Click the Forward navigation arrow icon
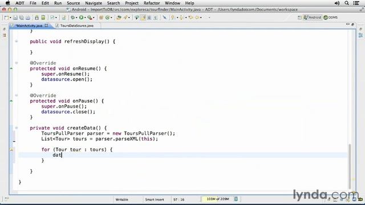This screenshot has width=365, height=205. tap(197, 18)
